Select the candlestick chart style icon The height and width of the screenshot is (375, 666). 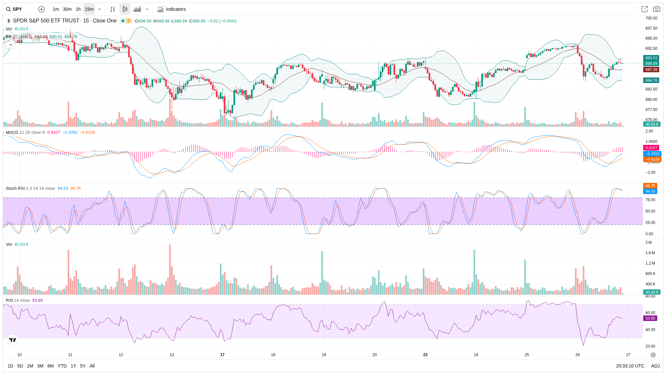coord(125,9)
